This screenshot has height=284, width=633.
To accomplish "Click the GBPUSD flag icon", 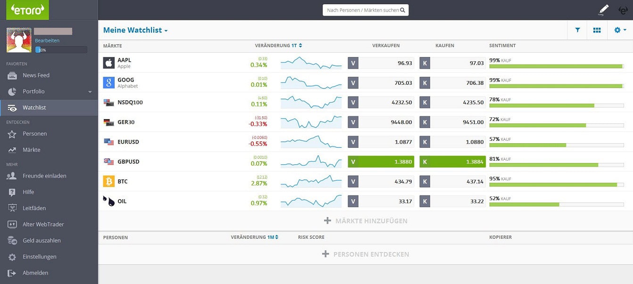I will click(x=109, y=162).
